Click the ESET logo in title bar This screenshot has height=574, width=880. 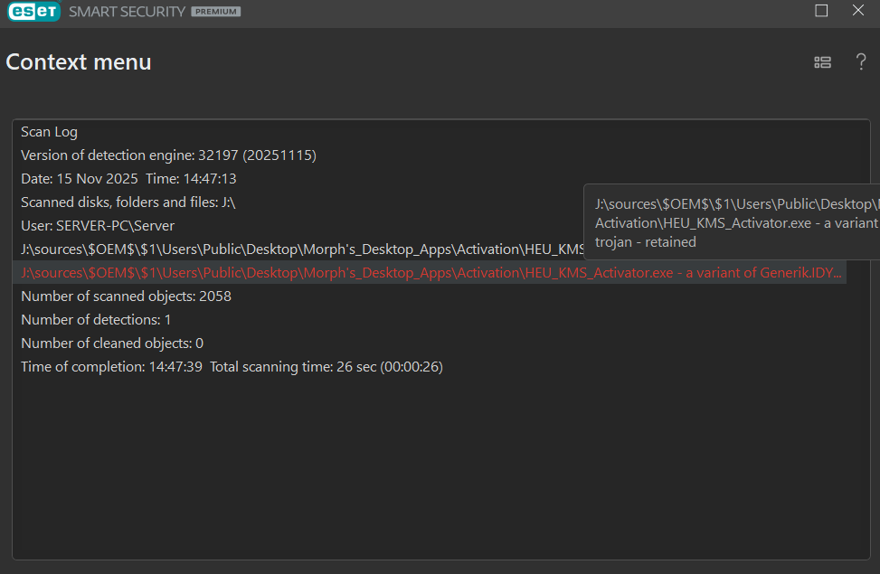tap(33, 11)
